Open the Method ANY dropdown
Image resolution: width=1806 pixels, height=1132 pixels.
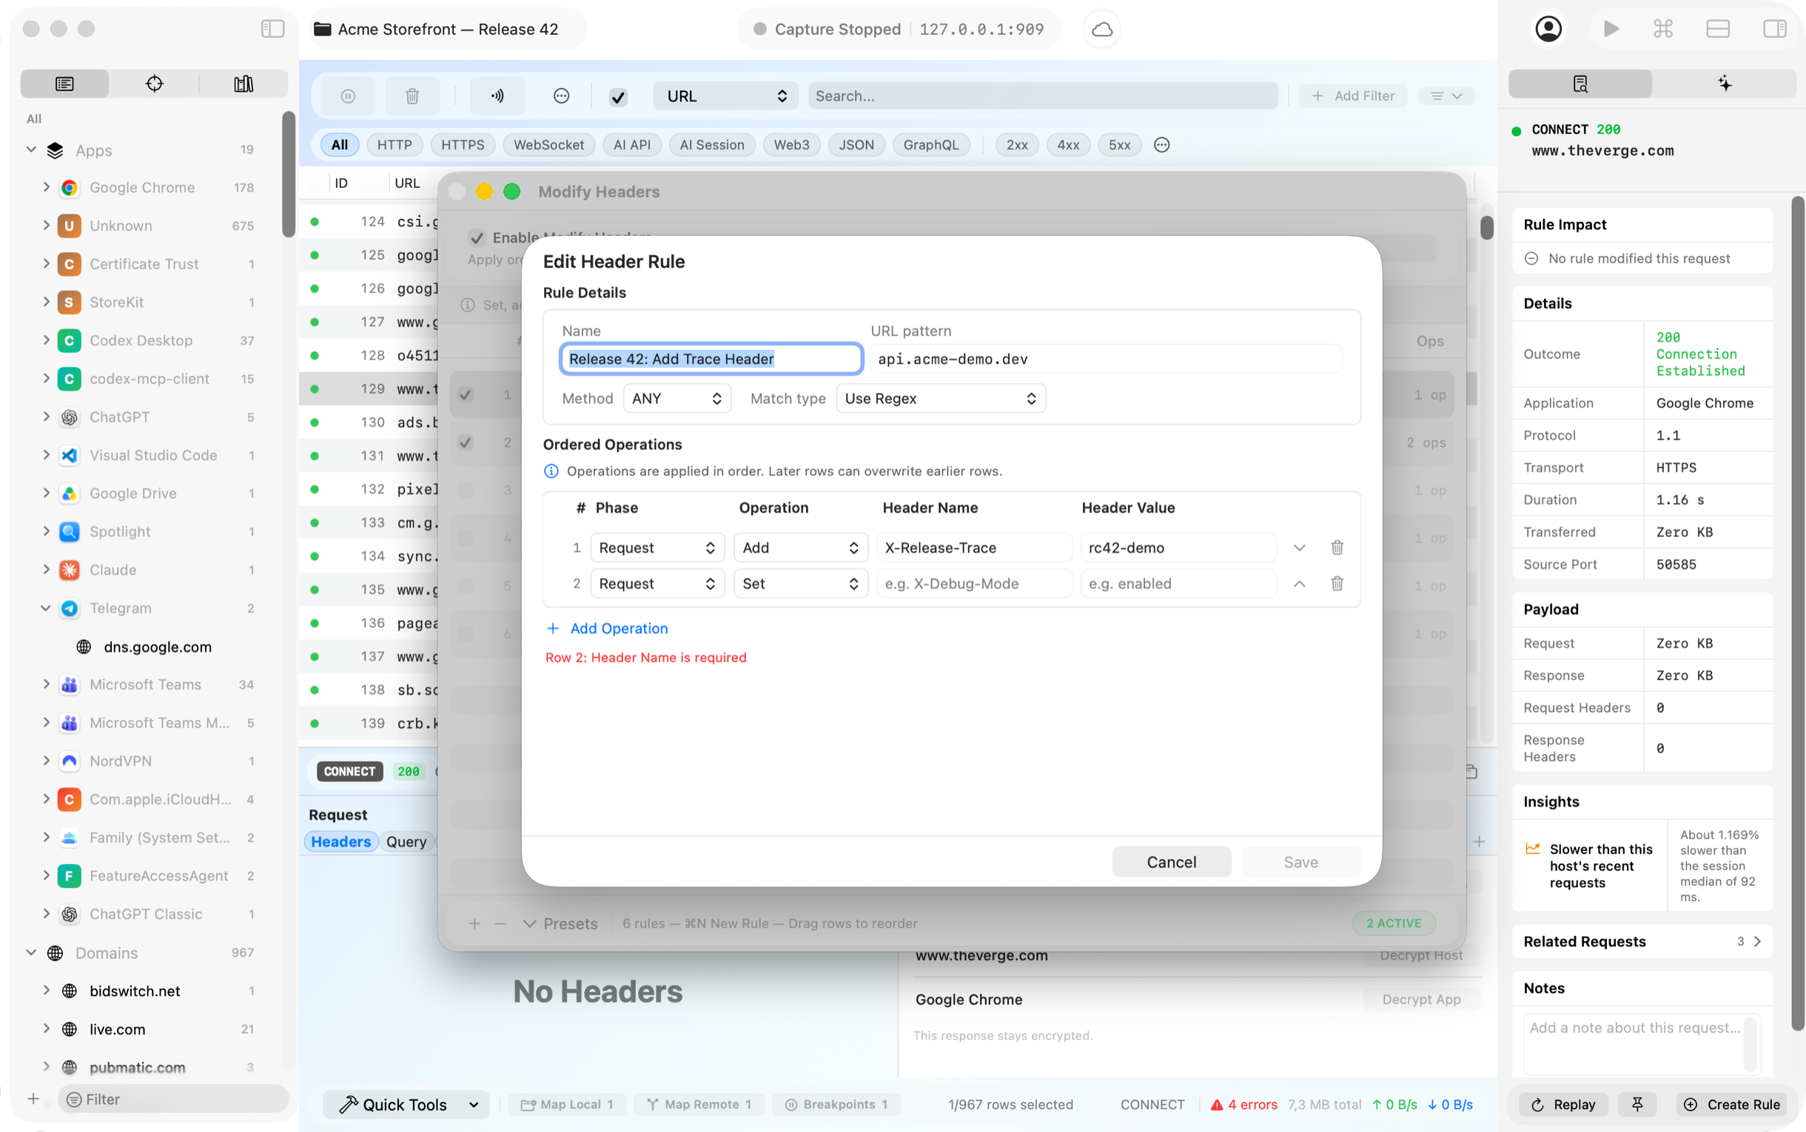coord(677,398)
